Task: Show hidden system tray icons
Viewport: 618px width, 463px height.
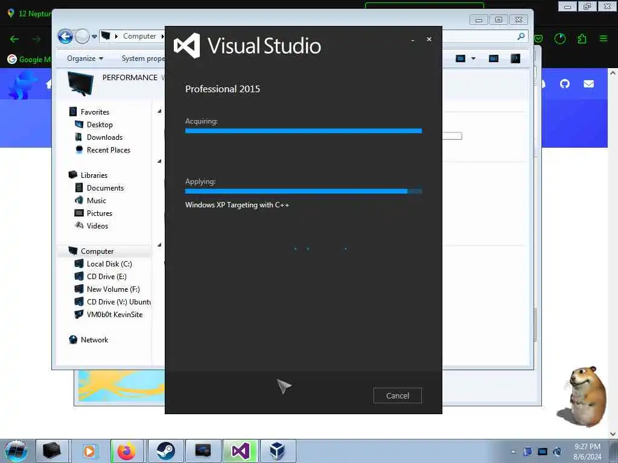Action: tap(513, 452)
